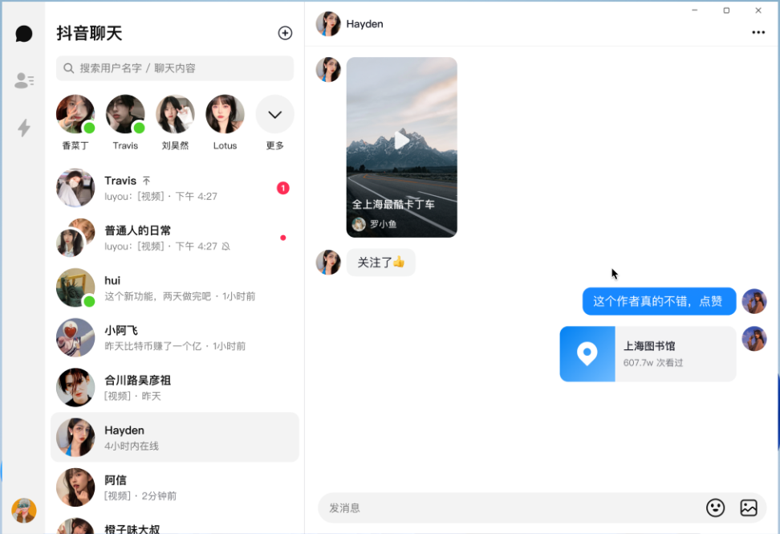Viewport: 780px width, 534px height.
Task: Click search field 搜索用户名字 / 聊天内容
Action: coord(175,68)
